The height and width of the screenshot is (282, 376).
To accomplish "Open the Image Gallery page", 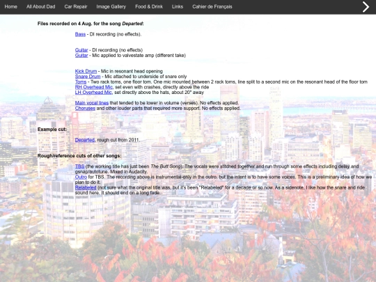I will (x=111, y=7).
